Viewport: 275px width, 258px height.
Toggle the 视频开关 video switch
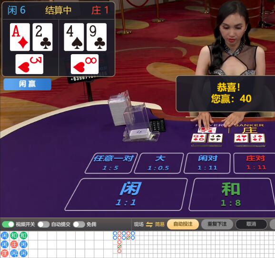[8, 224]
